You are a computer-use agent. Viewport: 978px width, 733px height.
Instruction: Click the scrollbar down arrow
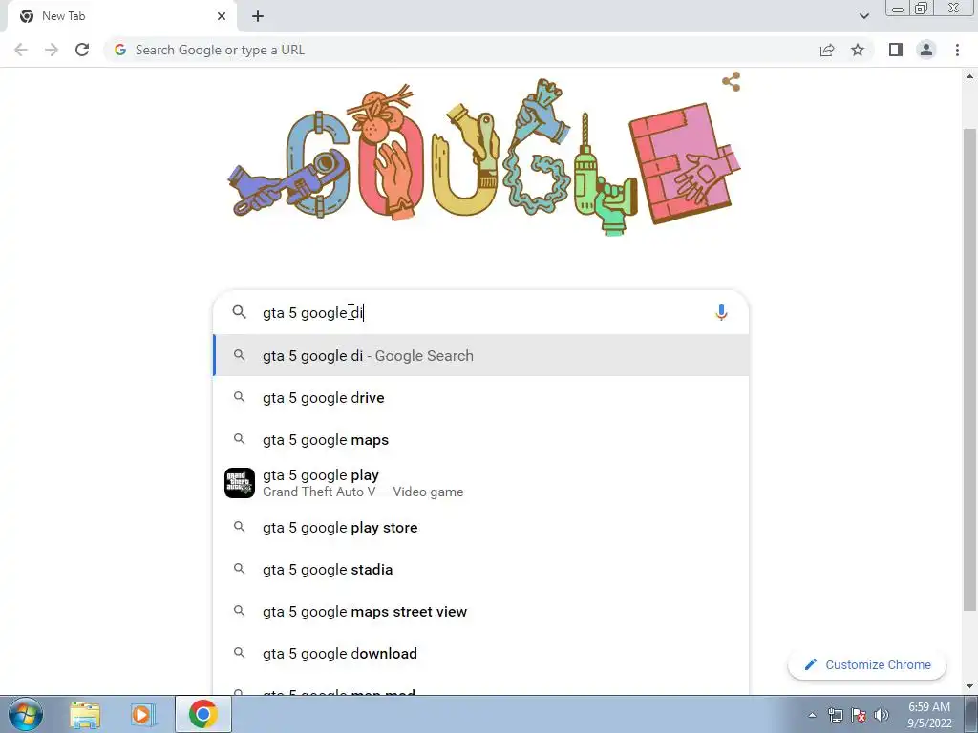969,686
